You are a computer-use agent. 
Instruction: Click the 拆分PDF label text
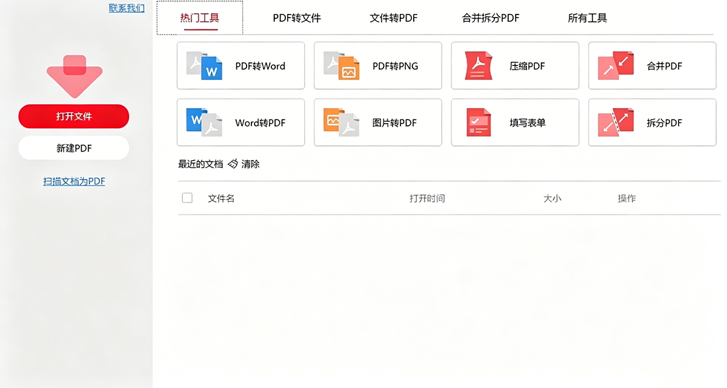click(x=665, y=122)
